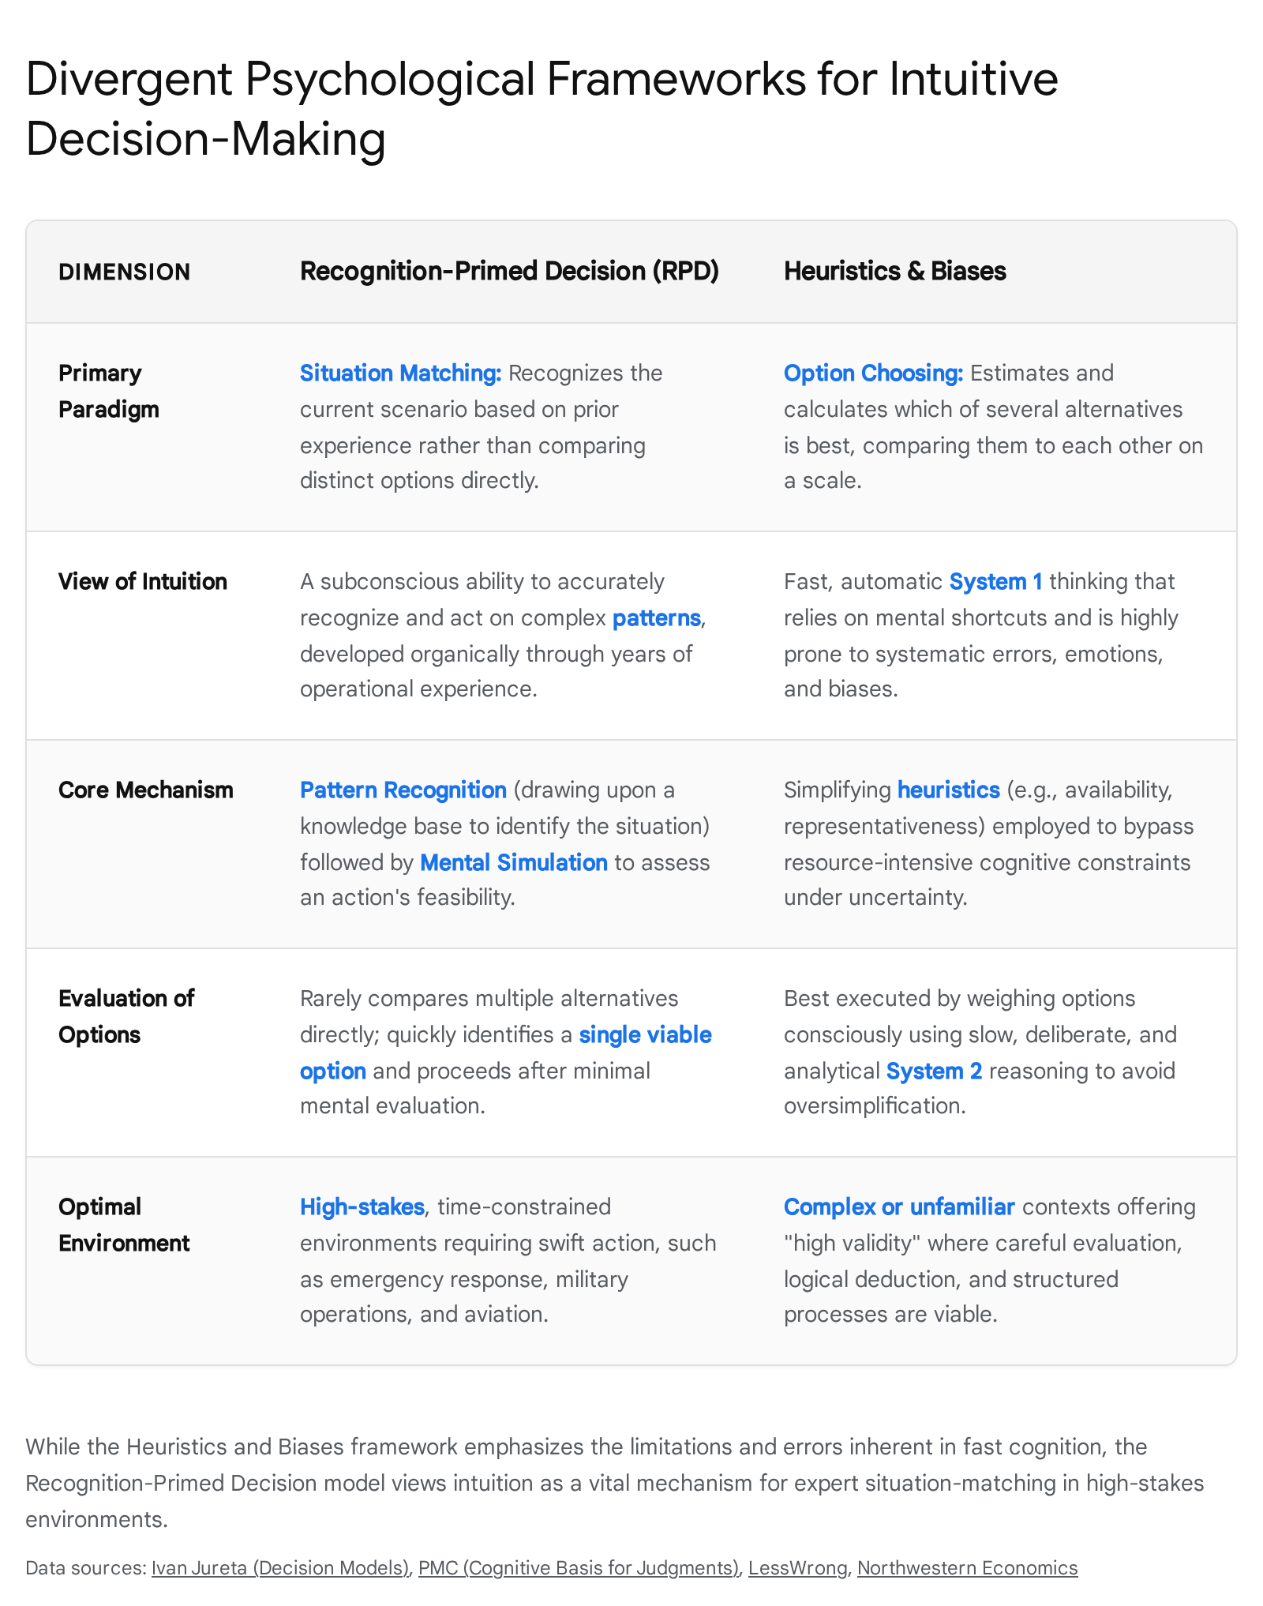1263x1606 pixels.
Task: Click the blue "Pattern Recognition" term
Action: click(403, 790)
